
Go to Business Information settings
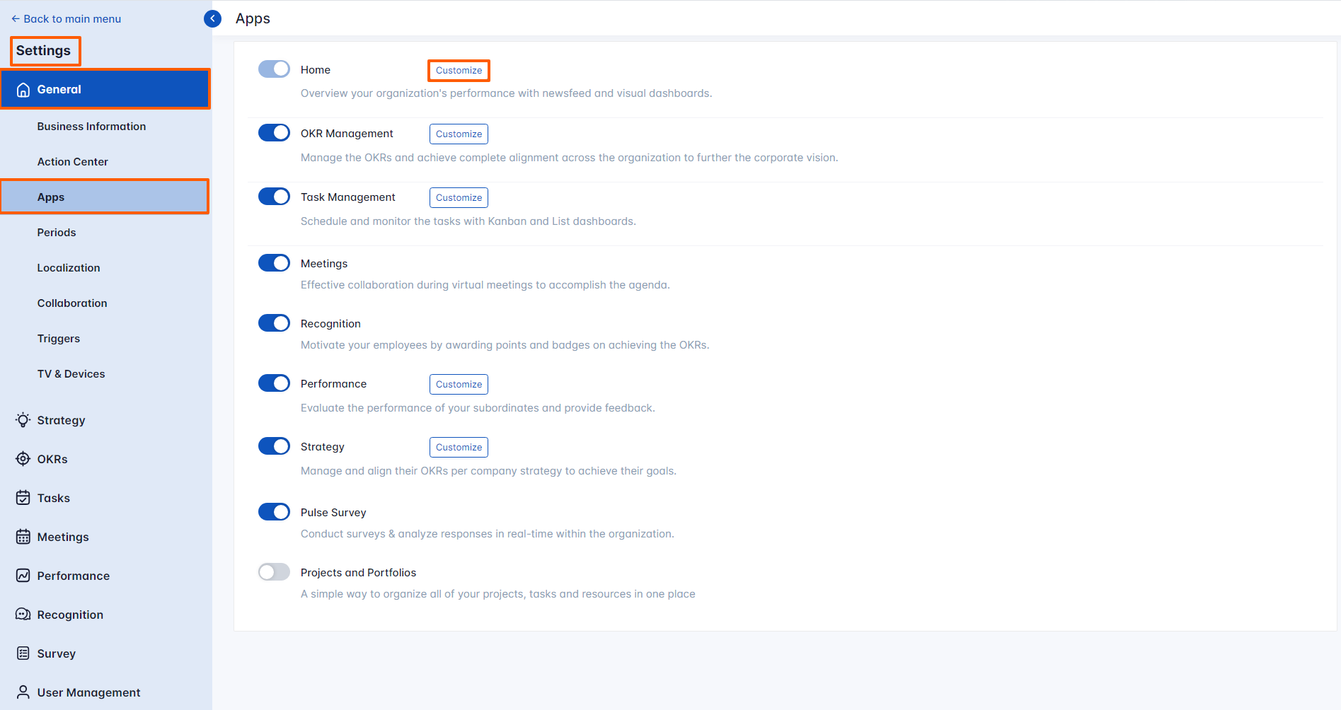pos(91,126)
